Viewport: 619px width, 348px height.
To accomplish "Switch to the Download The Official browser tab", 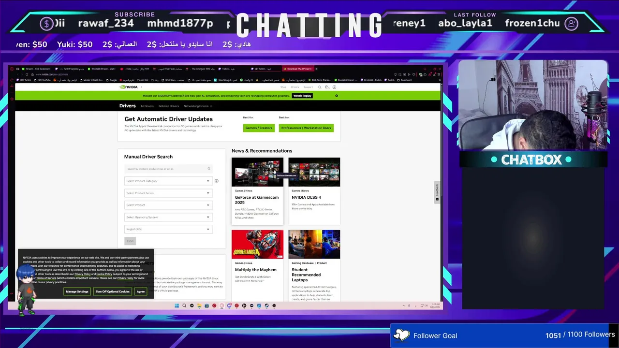I will coord(298,69).
